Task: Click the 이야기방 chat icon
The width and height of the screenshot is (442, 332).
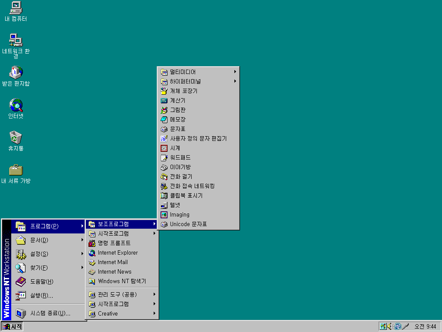Action: pyautogui.click(x=164, y=167)
